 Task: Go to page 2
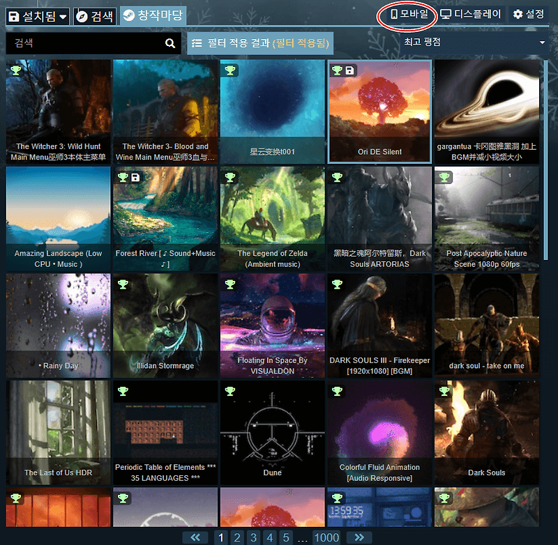tap(237, 537)
